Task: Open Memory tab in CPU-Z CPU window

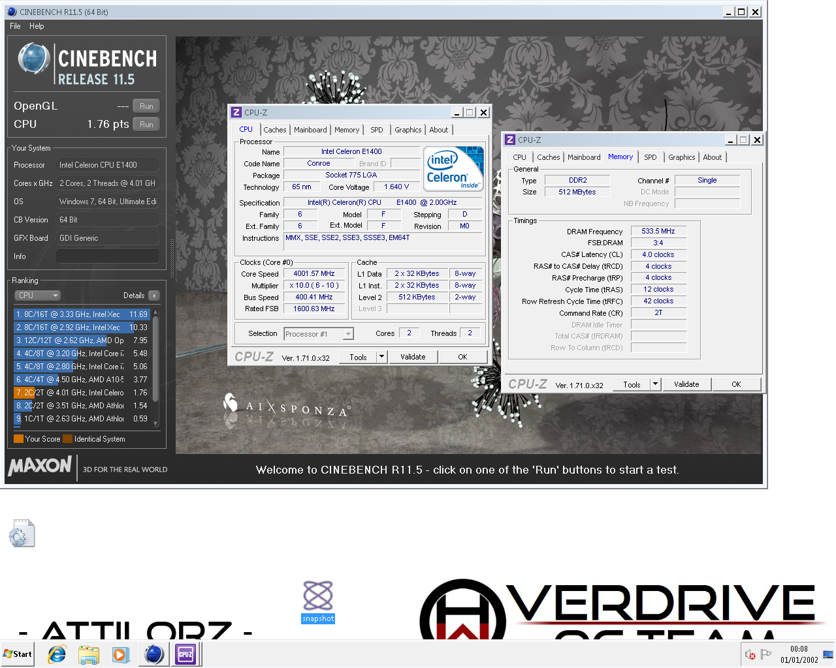Action: pos(347,130)
